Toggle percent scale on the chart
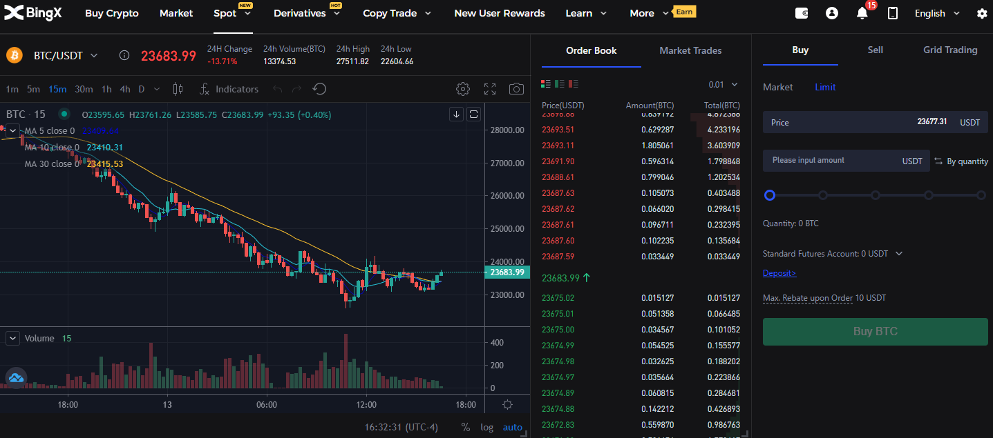 pos(466,427)
